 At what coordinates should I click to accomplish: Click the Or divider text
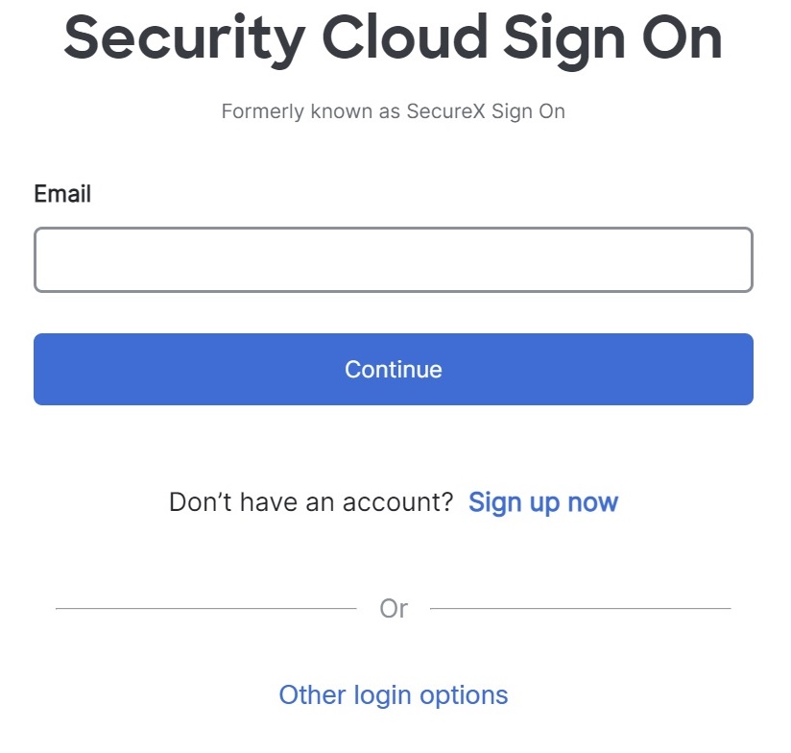[394, 608]
